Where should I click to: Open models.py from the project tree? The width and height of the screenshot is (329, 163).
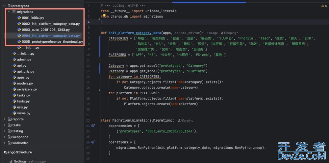click(25, 83)
